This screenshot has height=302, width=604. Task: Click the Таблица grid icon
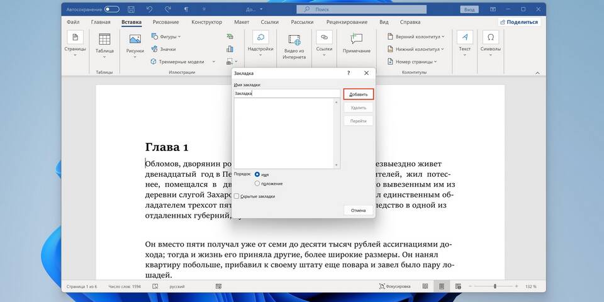(104, 40)
